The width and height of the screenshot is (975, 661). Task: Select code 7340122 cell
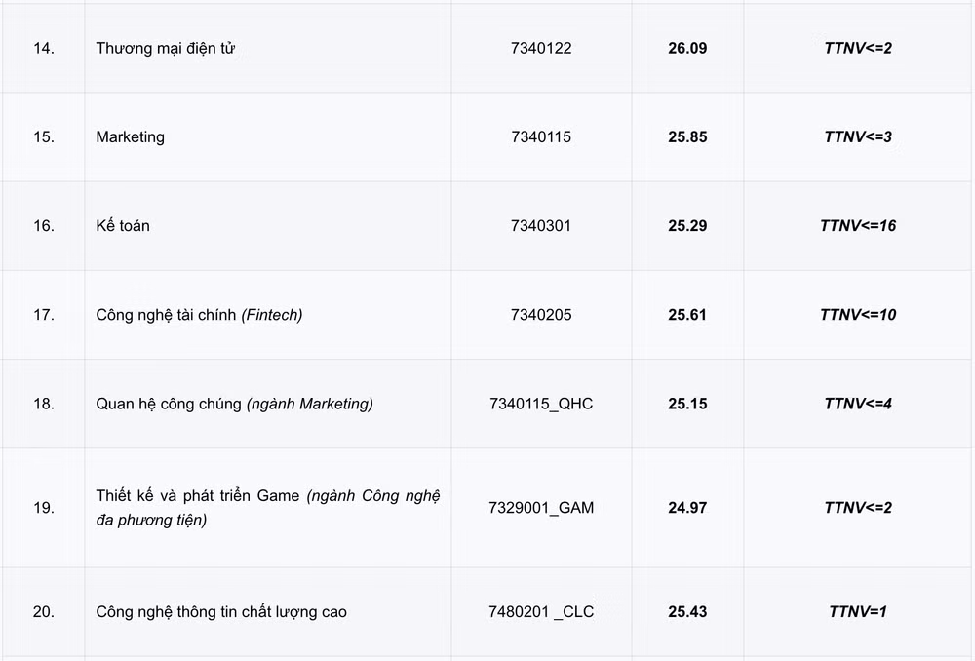pos(541,48)
